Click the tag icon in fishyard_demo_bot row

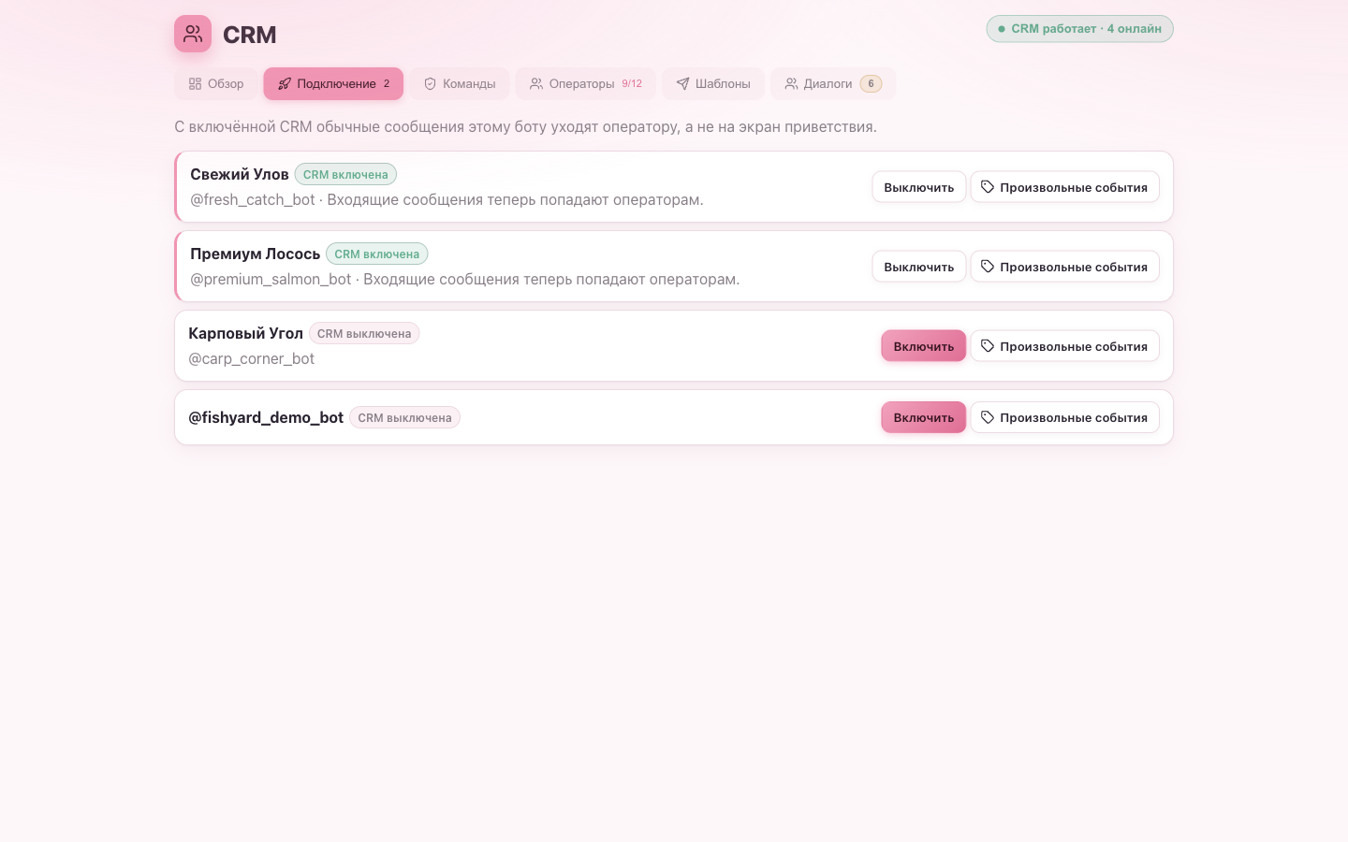tap(988, 417)
